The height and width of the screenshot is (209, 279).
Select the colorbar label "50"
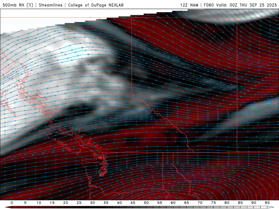pyautogui.click(x=146, y=203)
